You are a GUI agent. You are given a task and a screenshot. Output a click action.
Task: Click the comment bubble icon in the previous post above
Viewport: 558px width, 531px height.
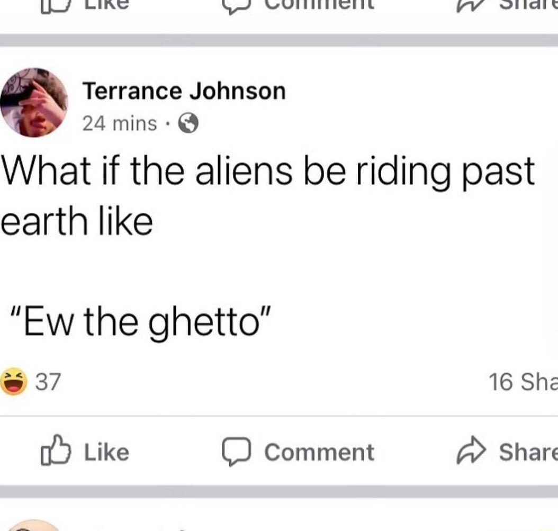pos(237,6)
